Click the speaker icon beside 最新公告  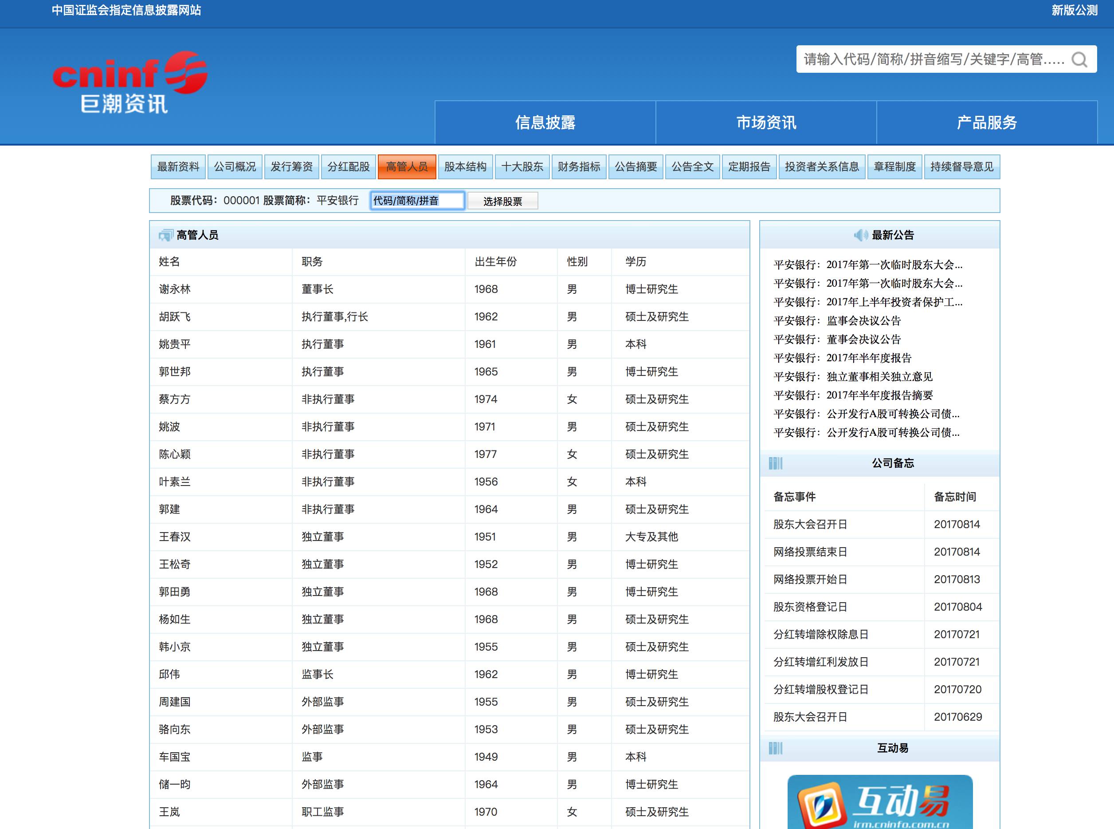(860, 235)
